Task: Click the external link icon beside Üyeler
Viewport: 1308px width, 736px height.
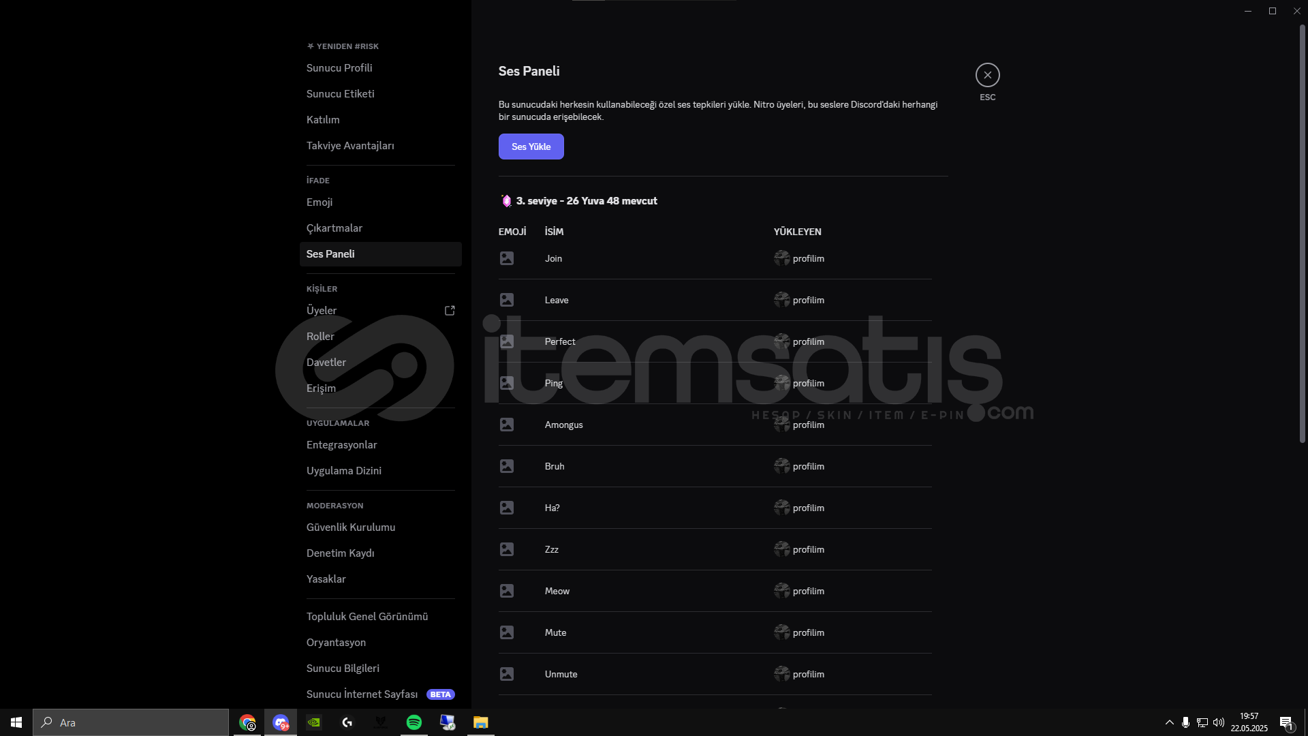Action: point(450,311)
